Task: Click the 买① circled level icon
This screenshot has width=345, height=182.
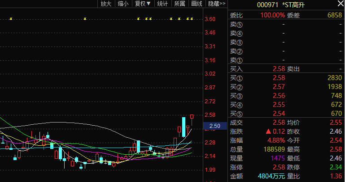Action: [x=240, y=78]
